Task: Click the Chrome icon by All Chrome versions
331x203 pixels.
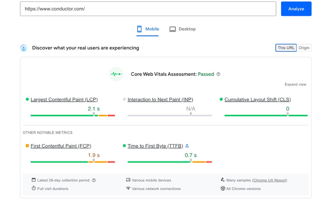Action: (223, 188)
